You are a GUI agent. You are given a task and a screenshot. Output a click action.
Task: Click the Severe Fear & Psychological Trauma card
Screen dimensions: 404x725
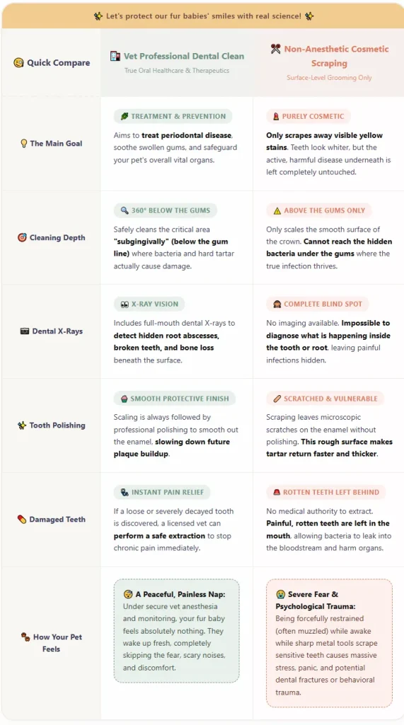[329, 643]
